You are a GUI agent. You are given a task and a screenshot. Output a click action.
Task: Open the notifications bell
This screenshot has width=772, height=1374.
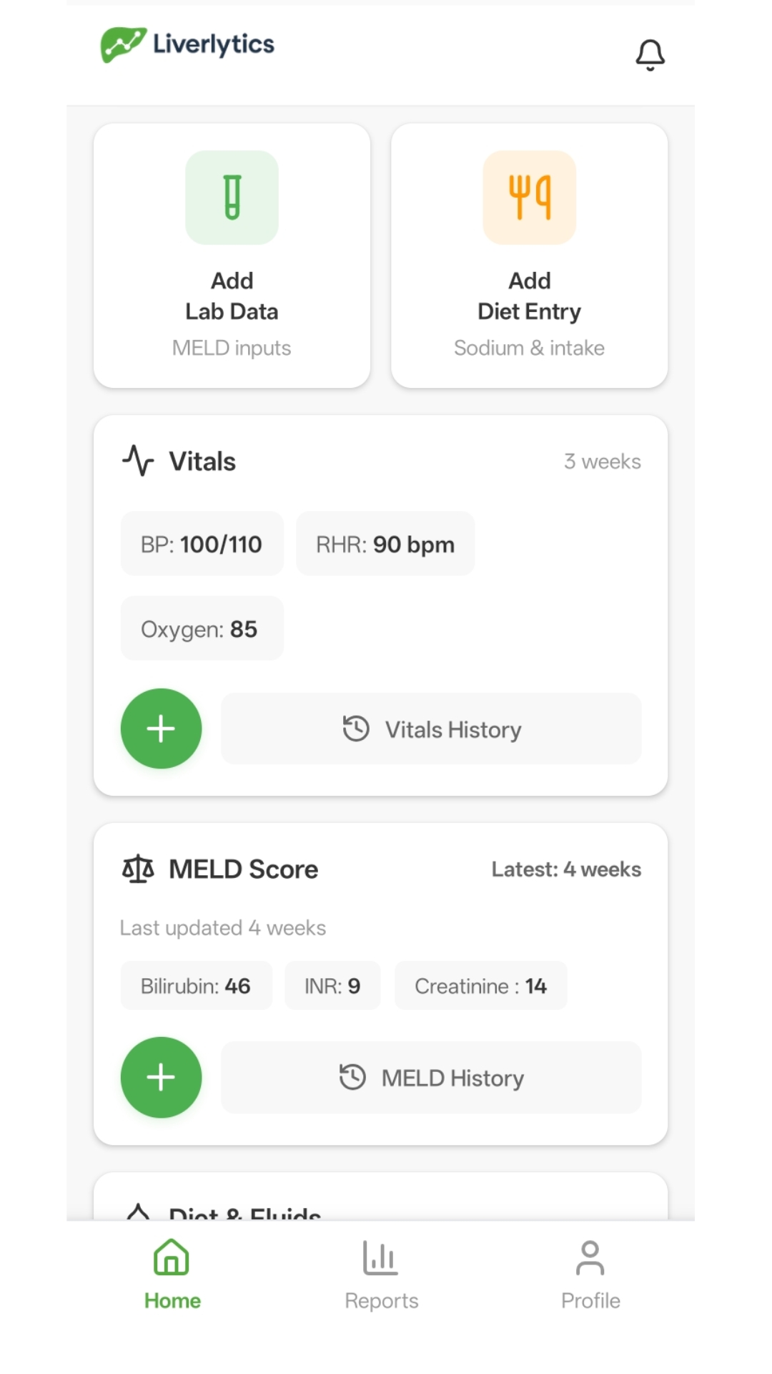[x=650, y=54]
